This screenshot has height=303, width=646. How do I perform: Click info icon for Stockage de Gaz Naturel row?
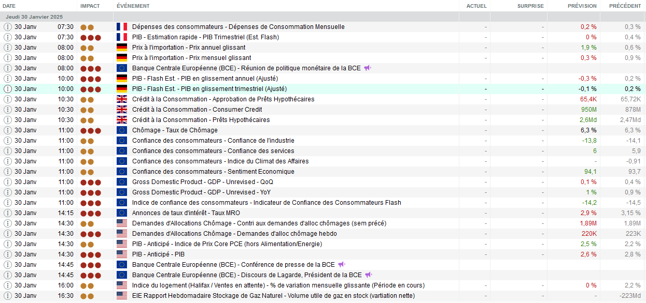tap(7, 296)
